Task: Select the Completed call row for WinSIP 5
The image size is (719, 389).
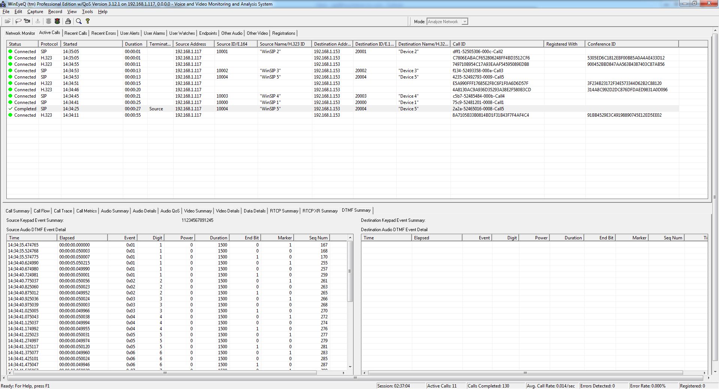Action: tap(343, 109)
